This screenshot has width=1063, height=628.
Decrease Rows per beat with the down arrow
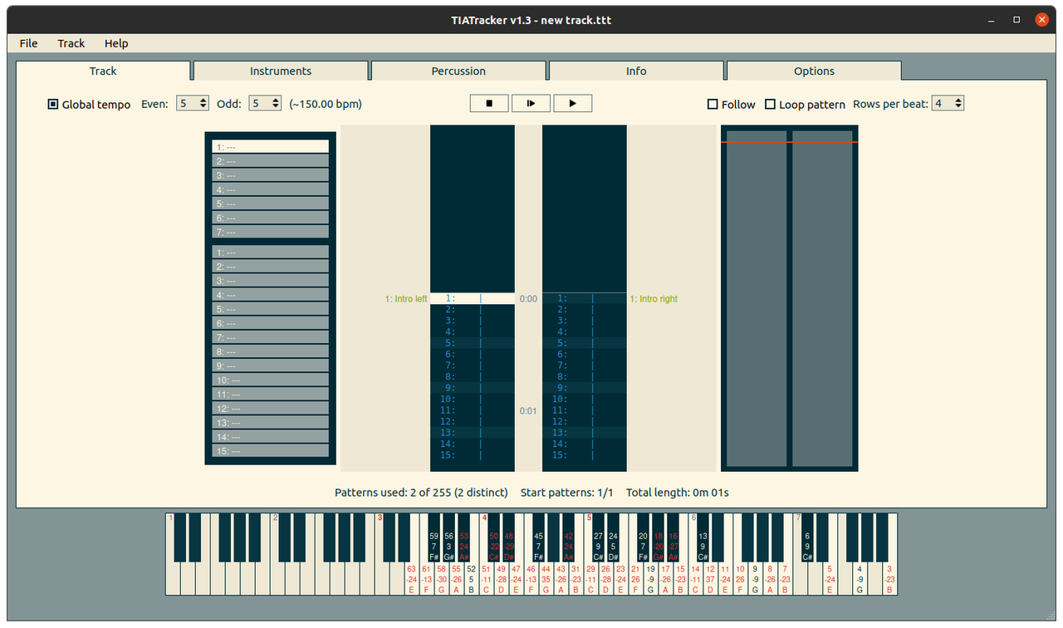pyautogui.click(x=958, y=107)
